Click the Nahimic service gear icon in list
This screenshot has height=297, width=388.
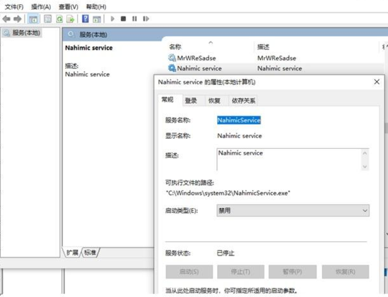pyautogui.click(x=172, y=68)
